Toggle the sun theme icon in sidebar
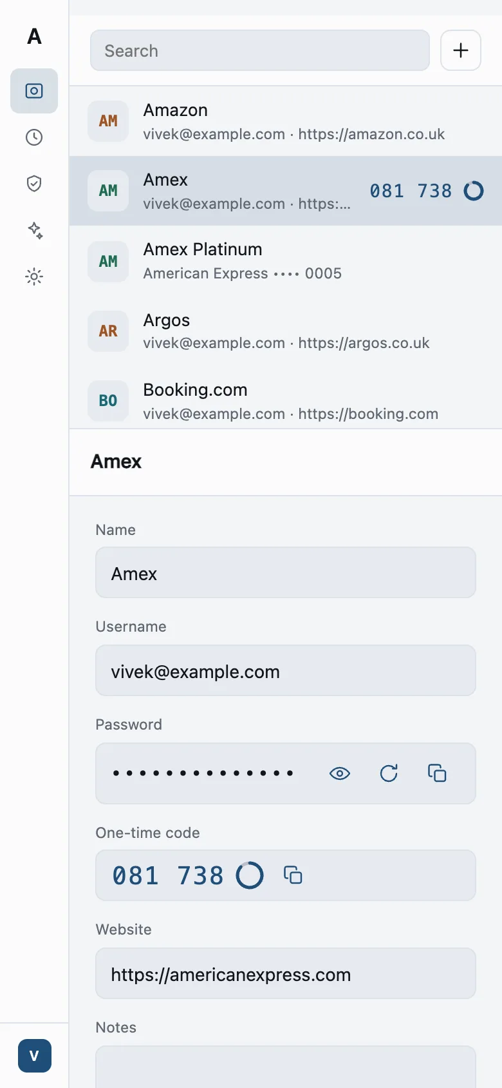 point(34,277)
